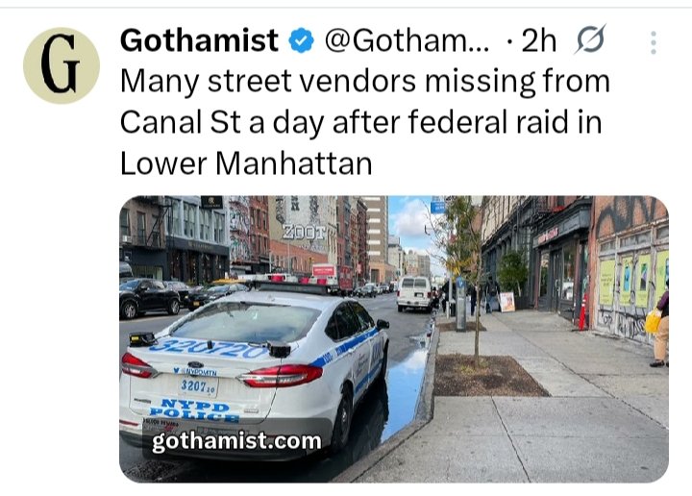Click the white van in the photo
This screenshot has width=692, height=496.
414,294
